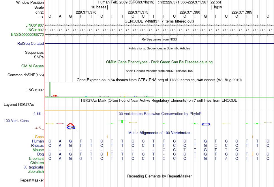Click the Scale label on the left

(39, 7)
